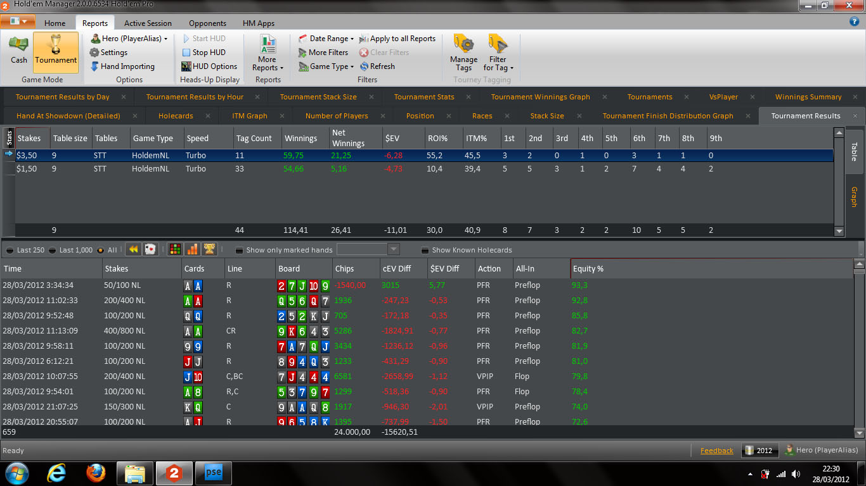Open the VsPlayer report tab
The width and height of the screenshot is (866, 486).
(x=723, y=97)
